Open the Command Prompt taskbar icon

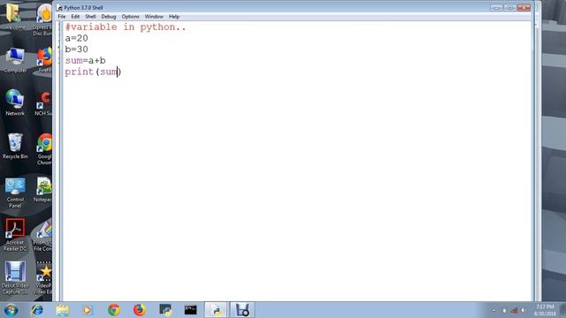coord(191,310)
